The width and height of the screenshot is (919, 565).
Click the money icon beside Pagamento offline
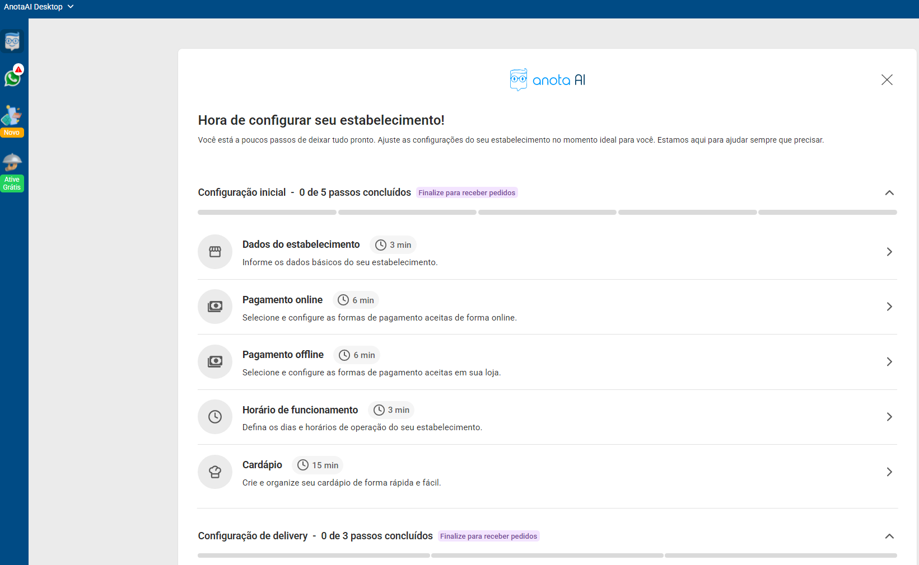coord(215,361)
